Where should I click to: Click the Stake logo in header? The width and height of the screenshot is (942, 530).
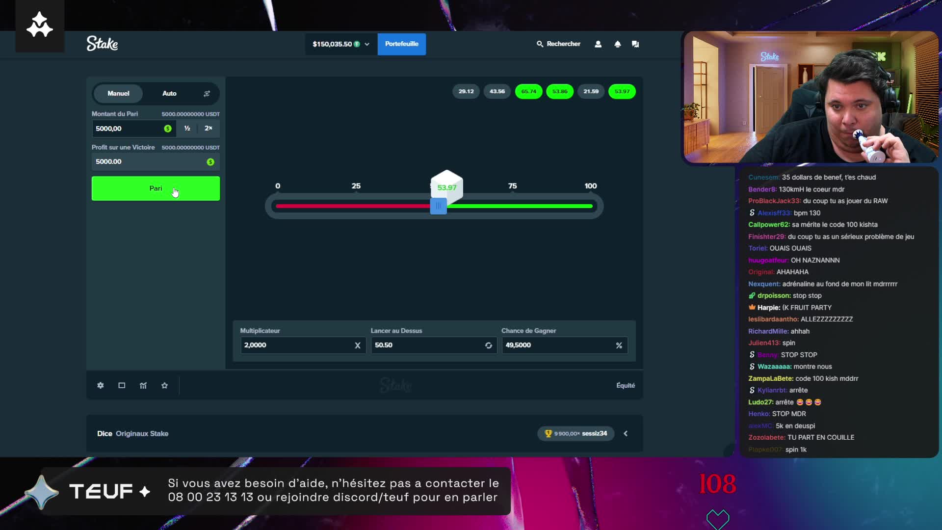coord(102,44)
